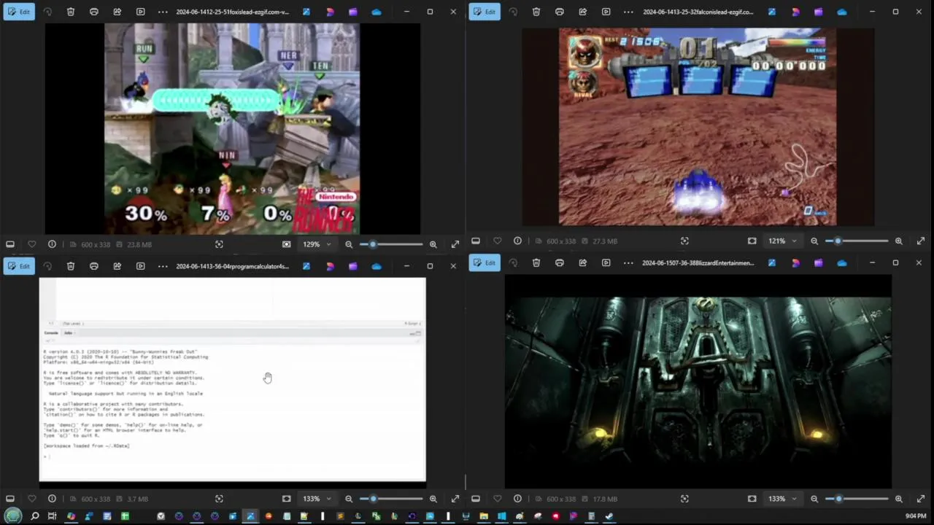
Task: Adjust zoom slider in the BlizzardEntertainment window
Action: pyautogui.click(x=857, y=499)
